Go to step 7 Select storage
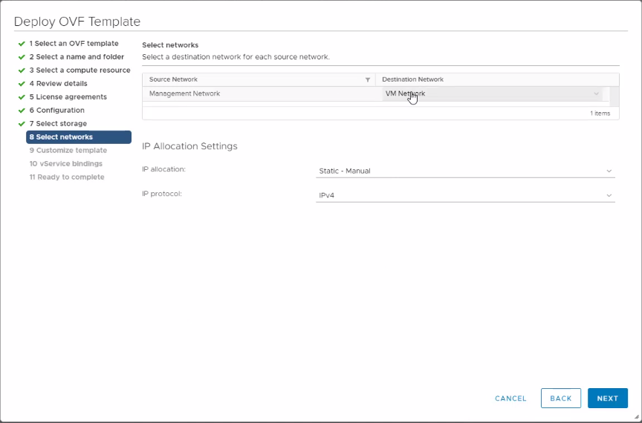The width and height of the screenshot is (642, 423). tap(58, 124)
